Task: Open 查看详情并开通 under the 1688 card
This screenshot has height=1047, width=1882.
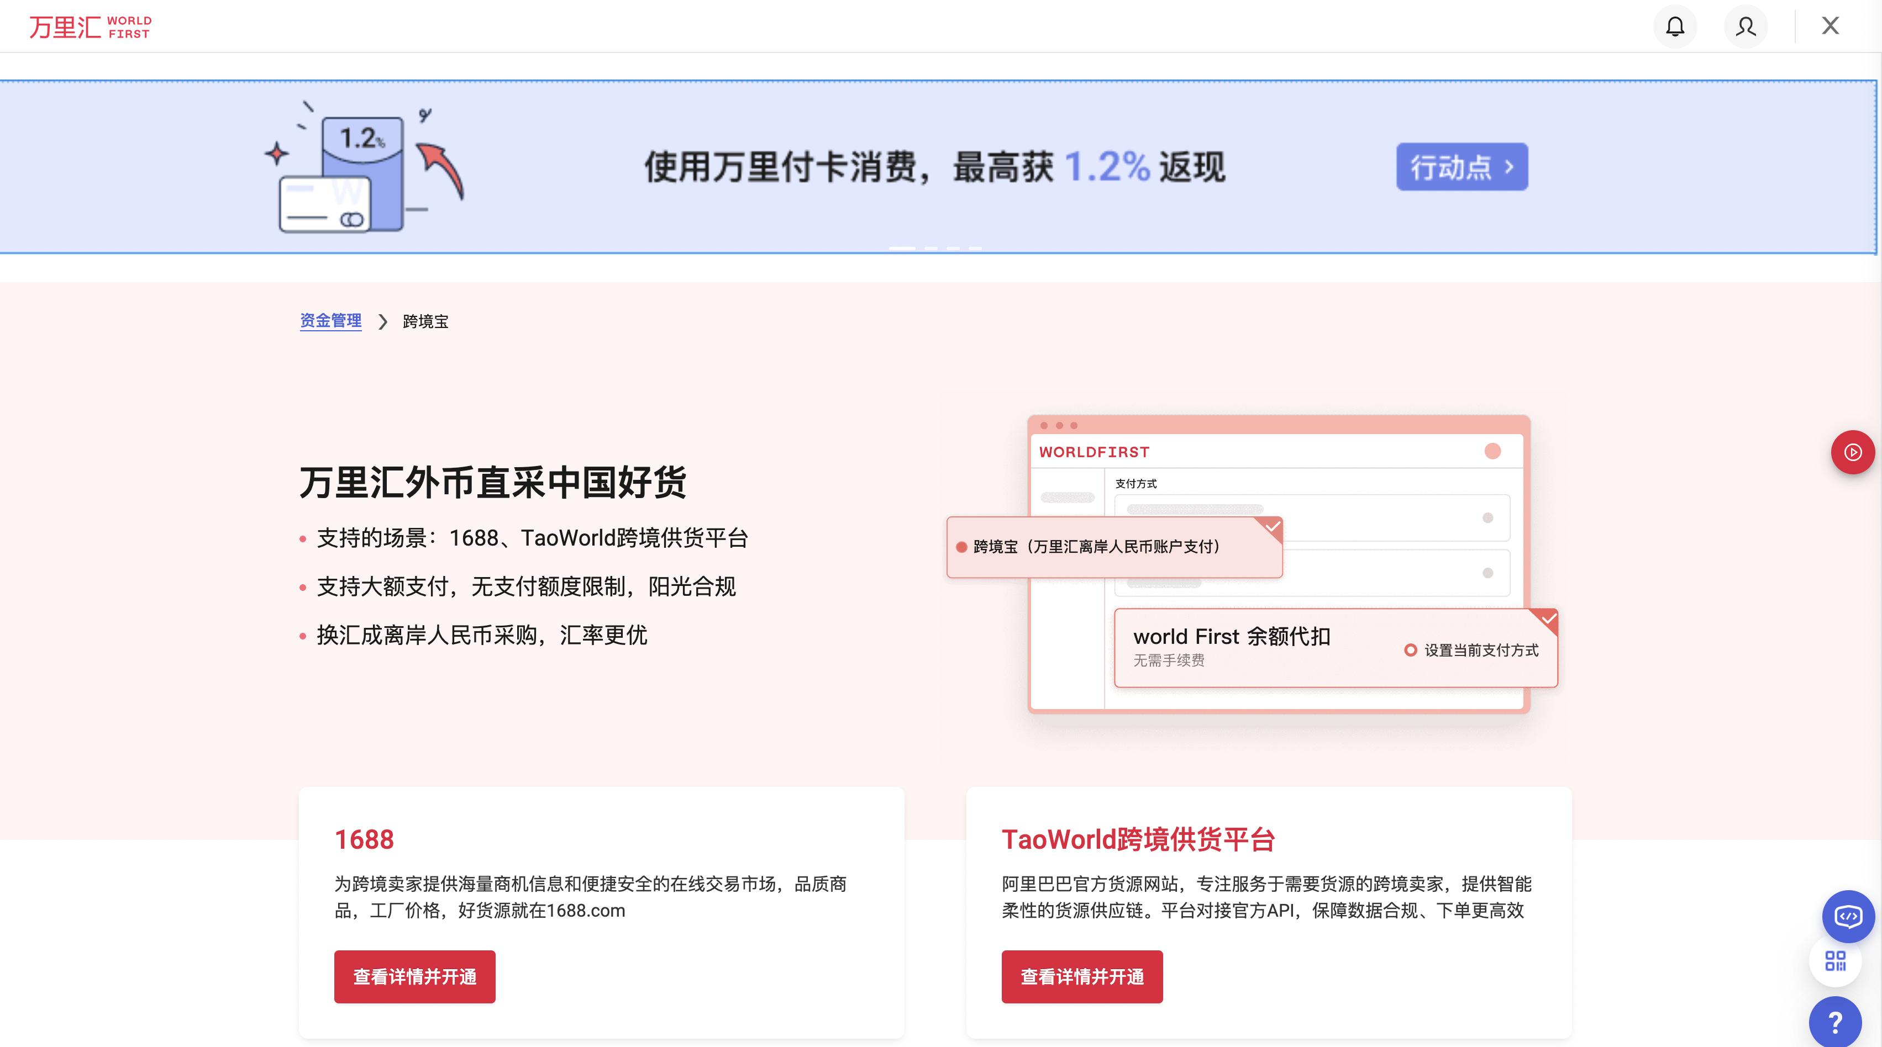Action: pos(414,976)
